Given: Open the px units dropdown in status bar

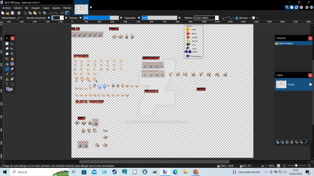Looking at the screenshot, I should (264, 166).
